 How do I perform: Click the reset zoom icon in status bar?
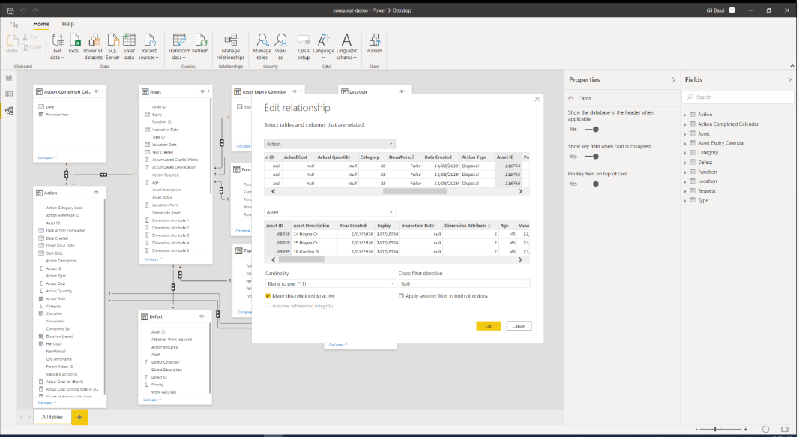pyautogui.click(x=765, y=430)
